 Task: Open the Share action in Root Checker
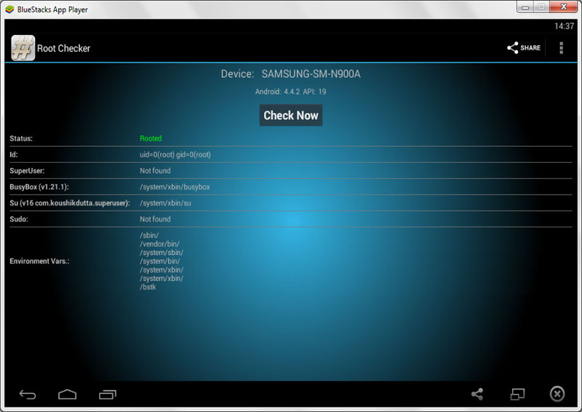(524, 48)
